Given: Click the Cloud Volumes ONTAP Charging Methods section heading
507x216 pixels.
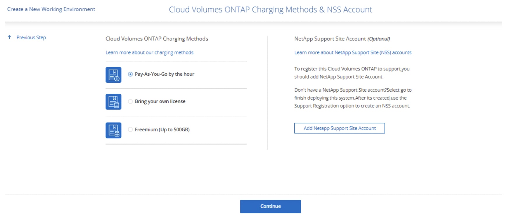Looking at the screenshot, I should [x=157, y=39].
